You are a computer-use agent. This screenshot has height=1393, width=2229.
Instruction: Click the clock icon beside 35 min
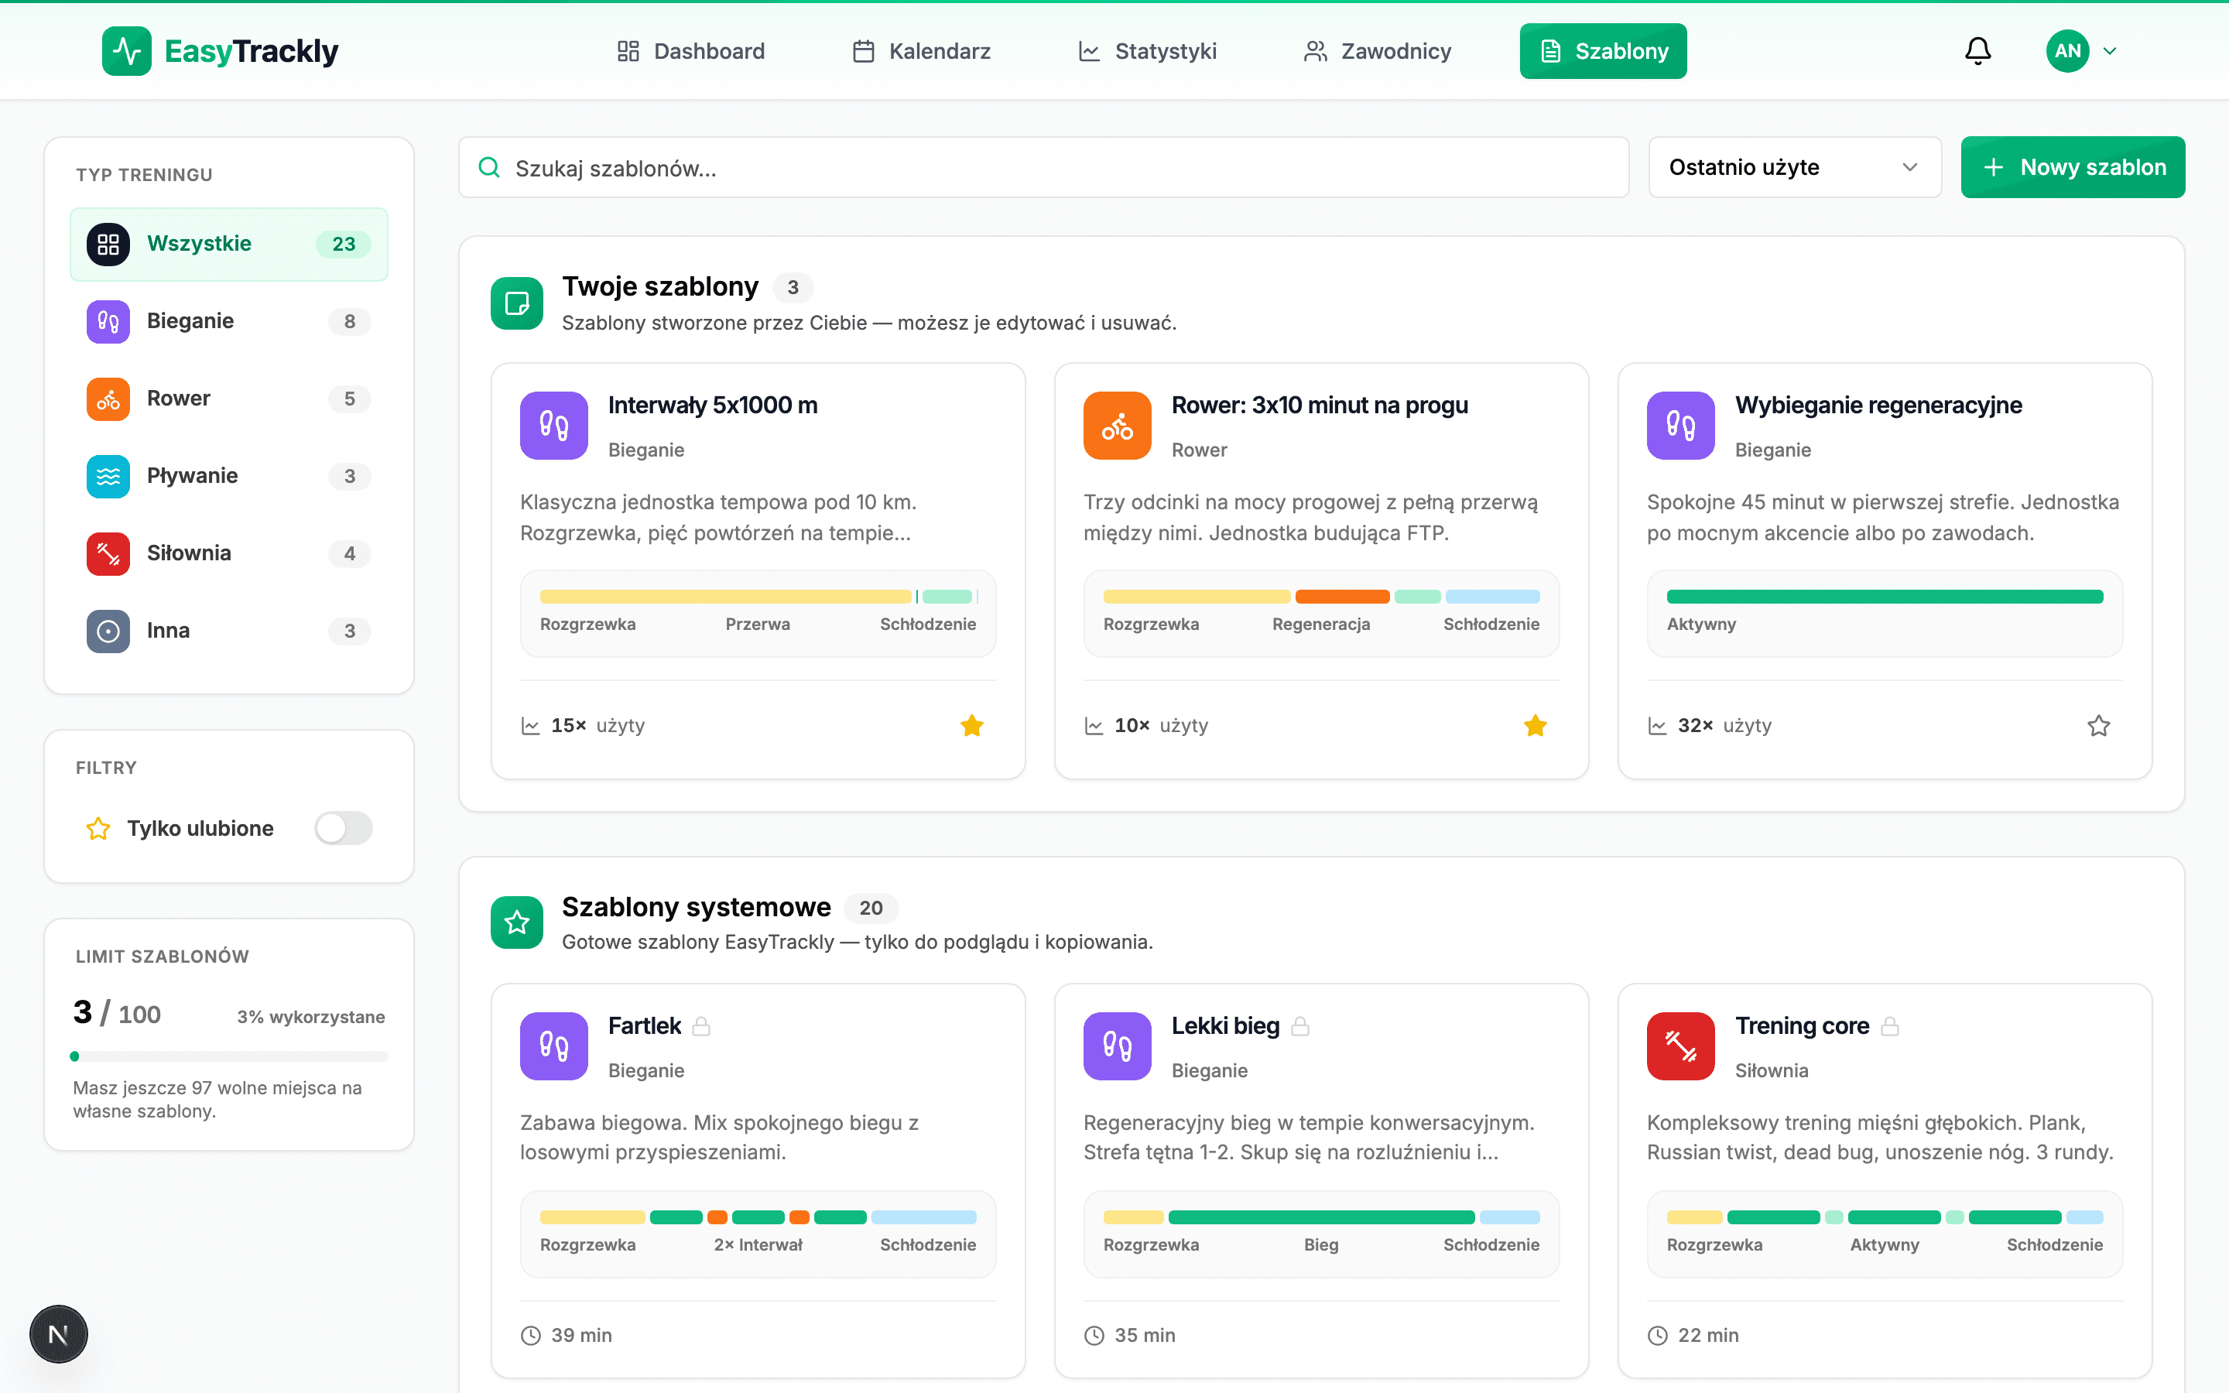pos(1094,1336)
